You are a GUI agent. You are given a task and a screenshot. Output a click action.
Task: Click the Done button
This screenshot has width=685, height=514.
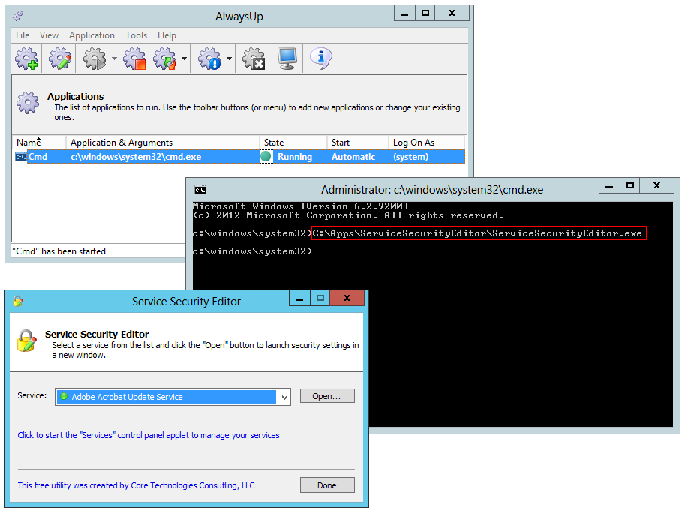[x=327, y=485]
